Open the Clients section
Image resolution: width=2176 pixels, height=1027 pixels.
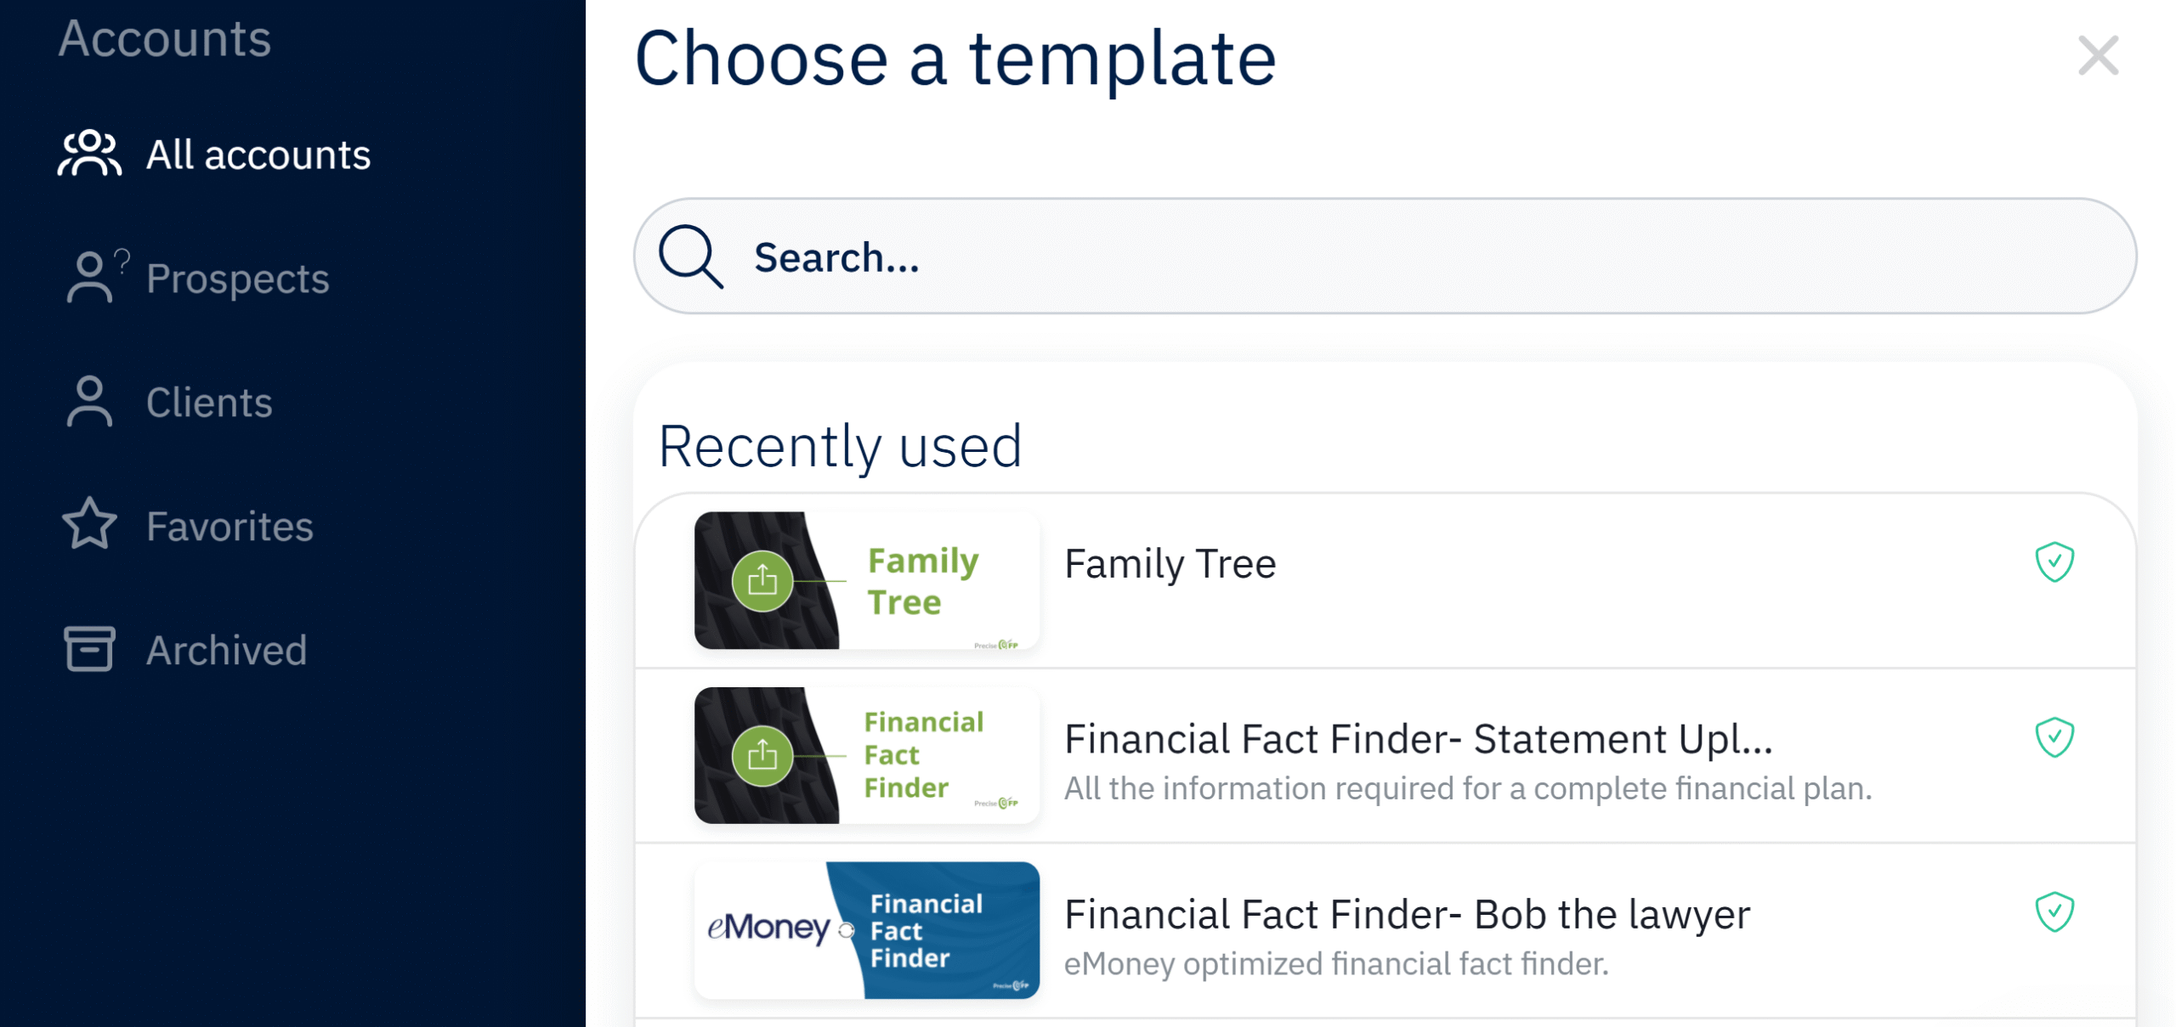209,402
